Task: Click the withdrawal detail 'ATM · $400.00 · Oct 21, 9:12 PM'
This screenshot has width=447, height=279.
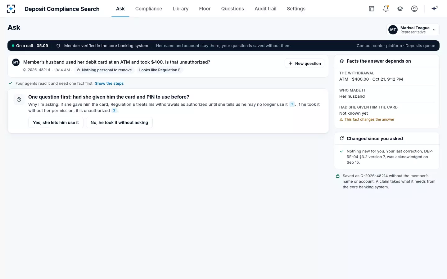Action: (x=371, y=79)
